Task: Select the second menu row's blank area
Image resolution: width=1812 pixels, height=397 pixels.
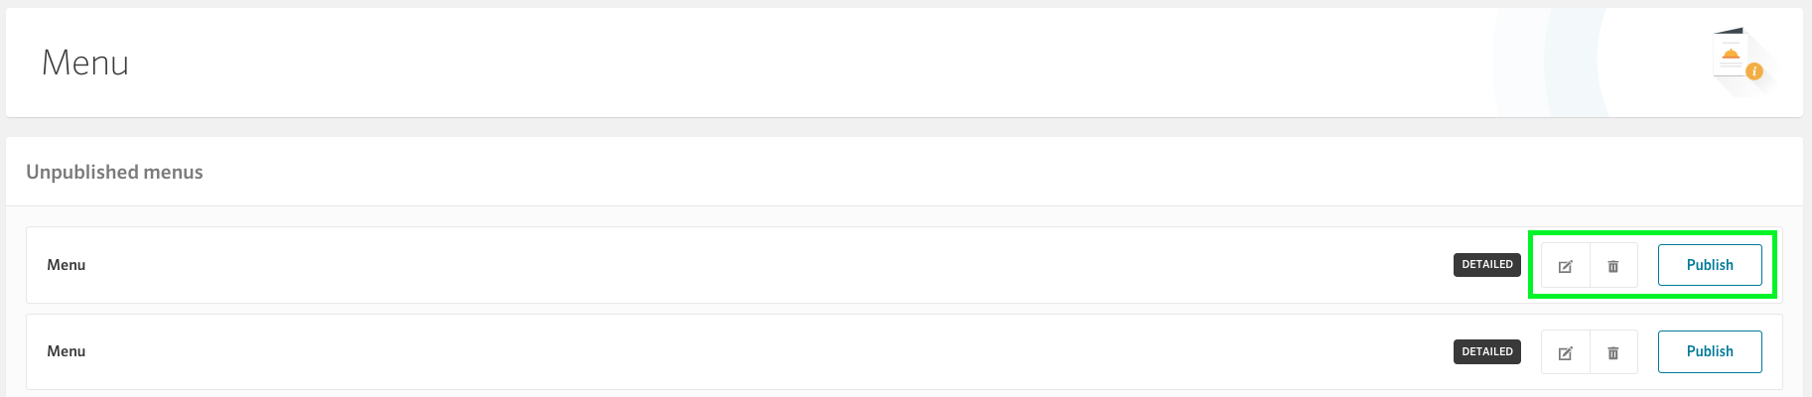Action: point(755,351)
